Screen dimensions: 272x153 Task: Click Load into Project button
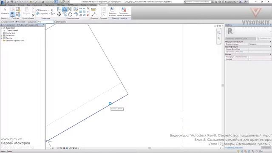coord(112,11)
